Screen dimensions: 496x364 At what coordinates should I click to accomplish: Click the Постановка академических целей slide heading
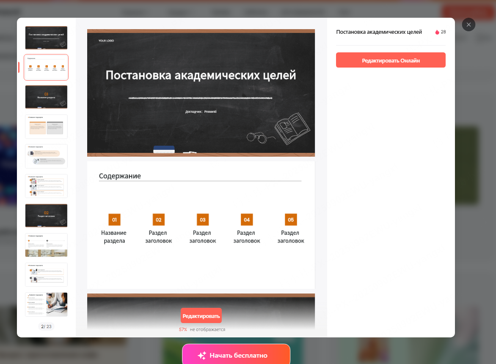click(x=201, y=76)
